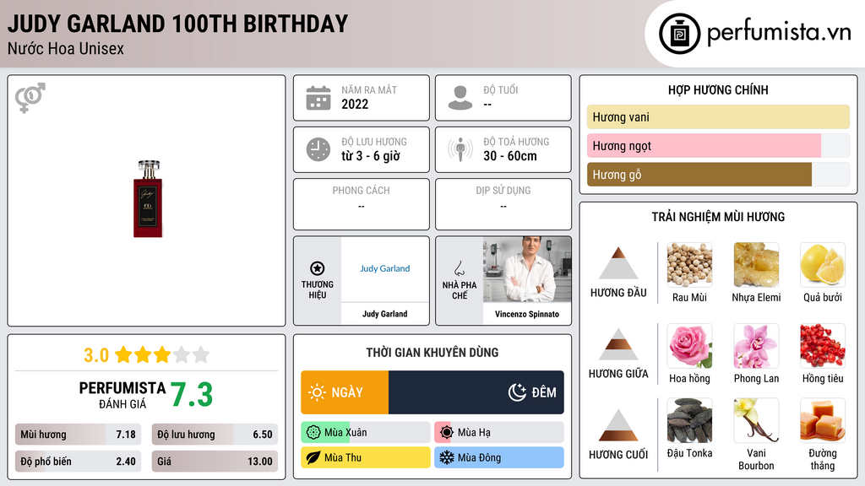Click the nose icon above Nhà pha chế
The image size is (865, 486).
pyautogui.click(x=459, y=268)
